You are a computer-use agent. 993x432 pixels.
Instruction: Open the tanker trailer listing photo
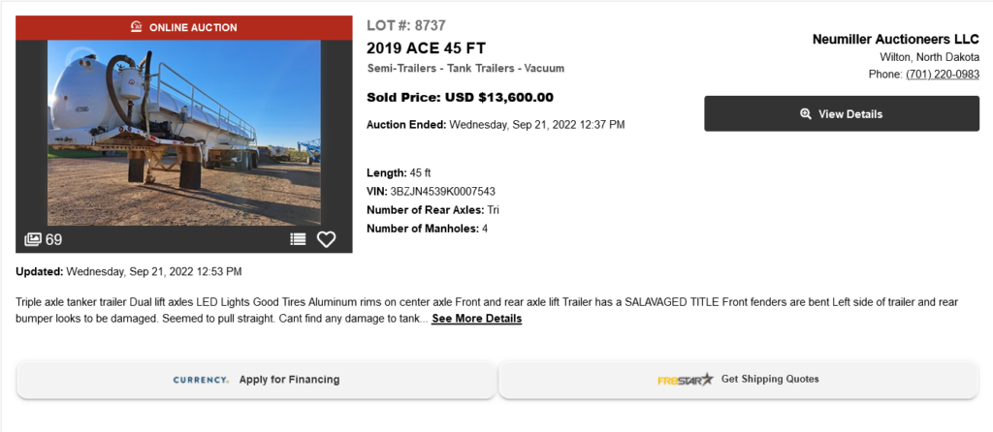point(183,133)
